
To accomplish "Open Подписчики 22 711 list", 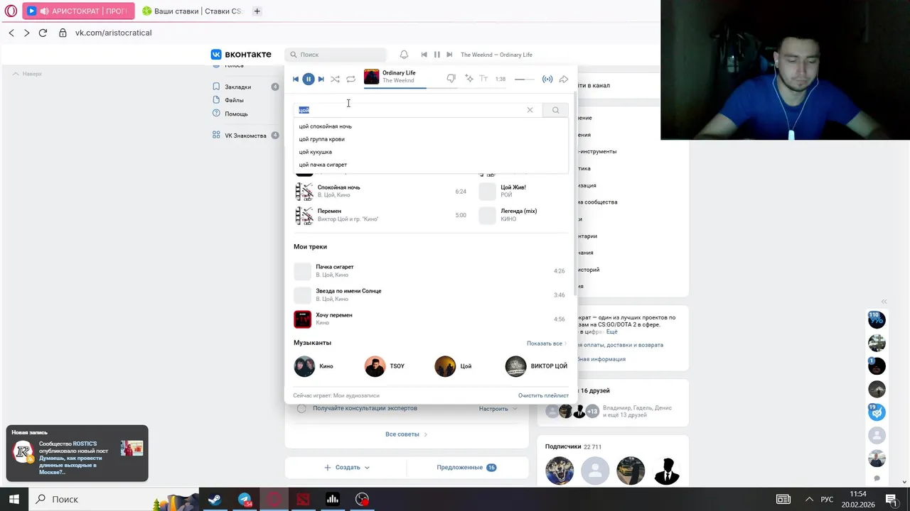I will [x=573, y=446].
